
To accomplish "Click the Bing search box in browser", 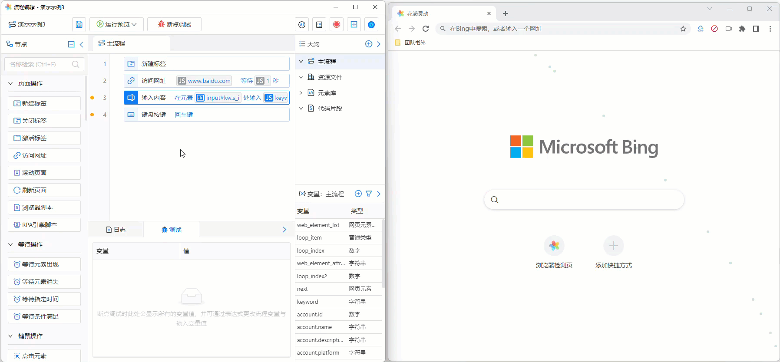I will pyautogui.click(x=584, y=200).
